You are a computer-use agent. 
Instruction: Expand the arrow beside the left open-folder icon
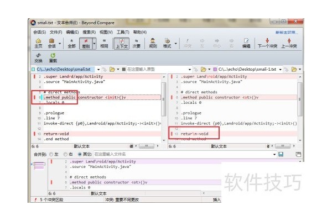(118, 70)
